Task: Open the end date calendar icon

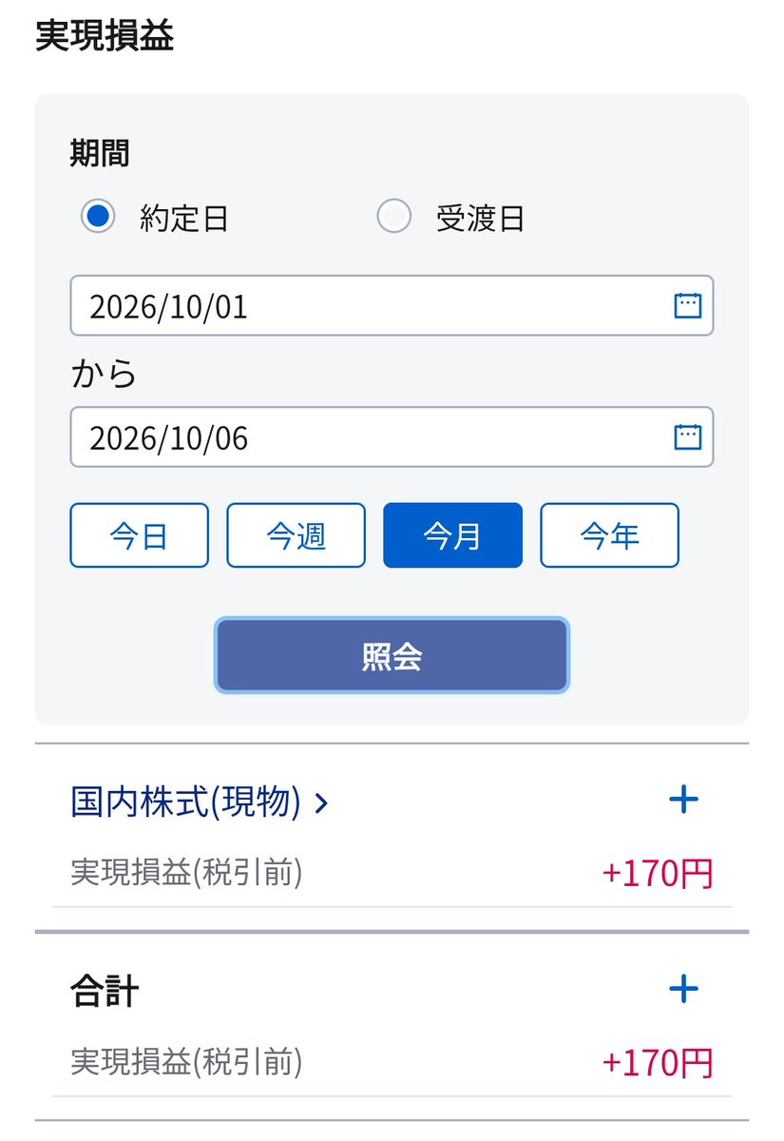Action: coord(687,436)
